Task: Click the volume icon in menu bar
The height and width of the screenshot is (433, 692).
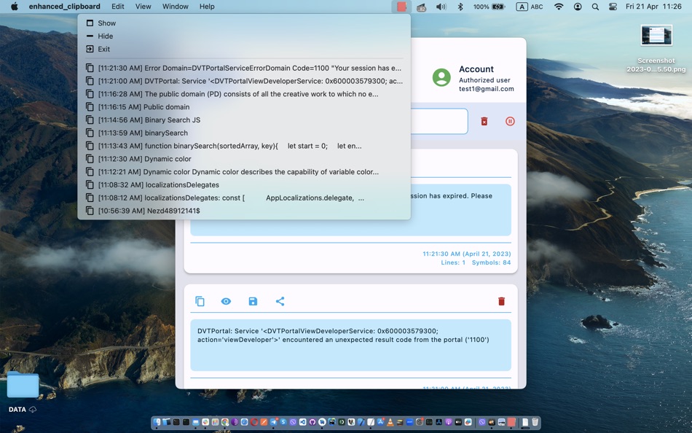Action: click(x=441, y=7)
